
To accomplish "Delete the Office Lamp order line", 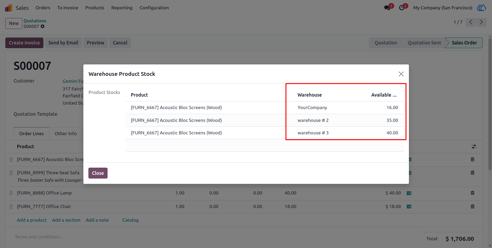I will [x=473, y=193].
